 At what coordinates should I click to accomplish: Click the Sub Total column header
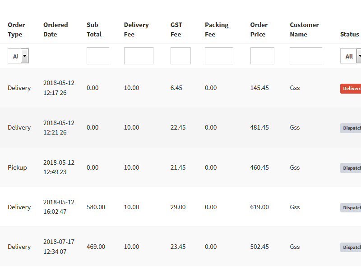point(94,30)
